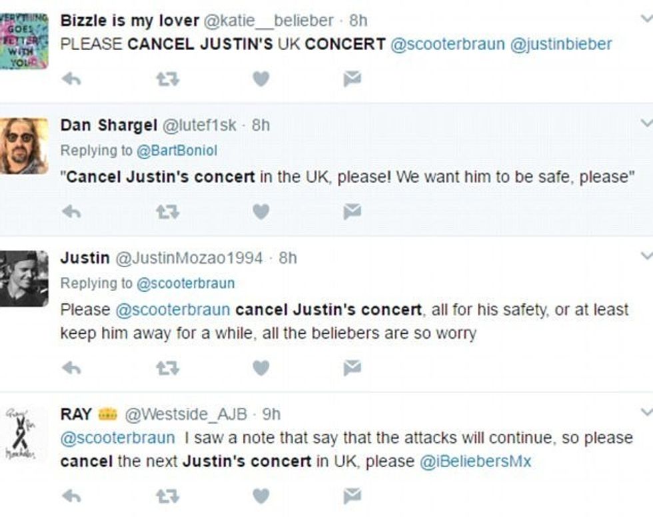
Task: Open the dropdown chevron on Dan Shargel's tweet
Action: (645, 123)
